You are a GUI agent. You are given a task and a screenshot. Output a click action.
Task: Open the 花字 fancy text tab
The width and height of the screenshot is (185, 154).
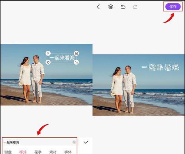(x=38, y=152)
